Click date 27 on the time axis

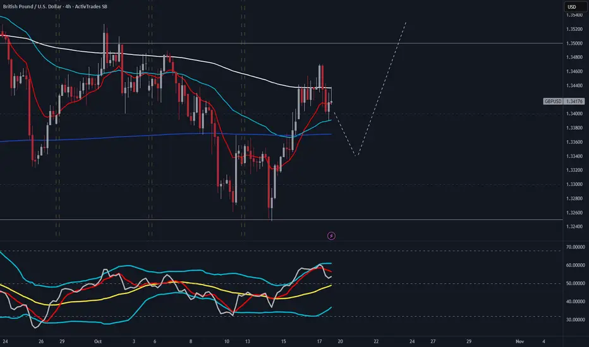tap(433, 341)
